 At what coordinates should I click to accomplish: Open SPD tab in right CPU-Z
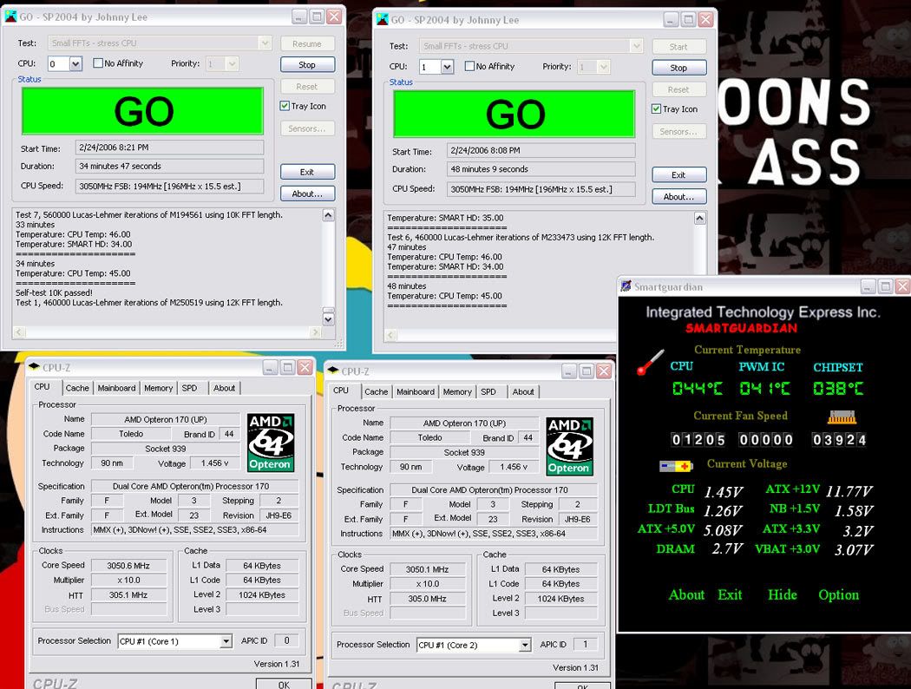coord(488,392)
